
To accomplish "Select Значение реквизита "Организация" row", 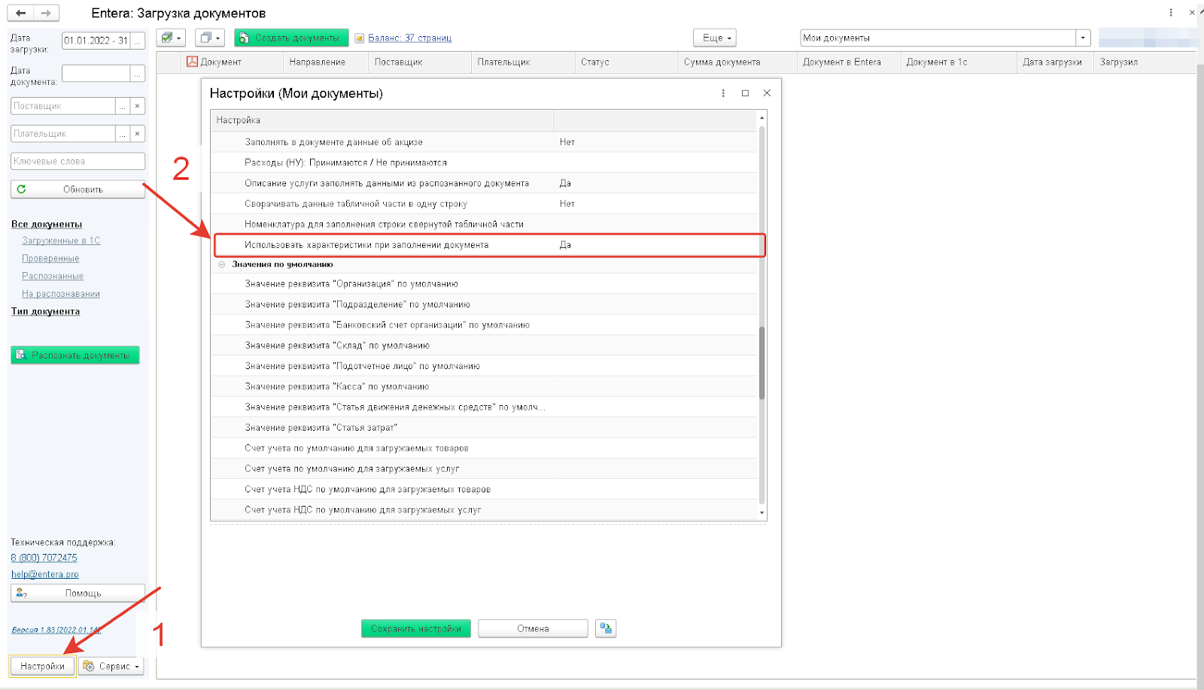I will (484, 284).
